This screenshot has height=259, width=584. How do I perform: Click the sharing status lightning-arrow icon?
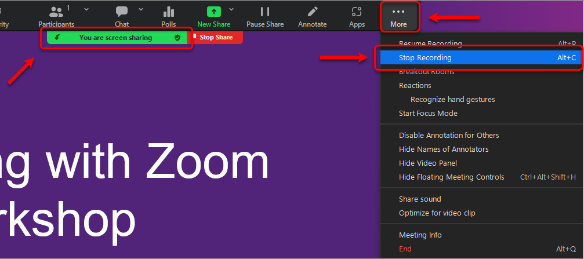(57, 37)
